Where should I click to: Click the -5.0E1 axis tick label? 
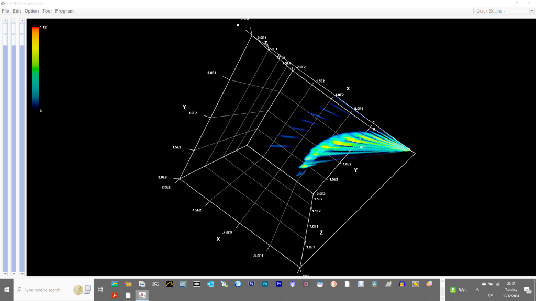tap(258, 256)
